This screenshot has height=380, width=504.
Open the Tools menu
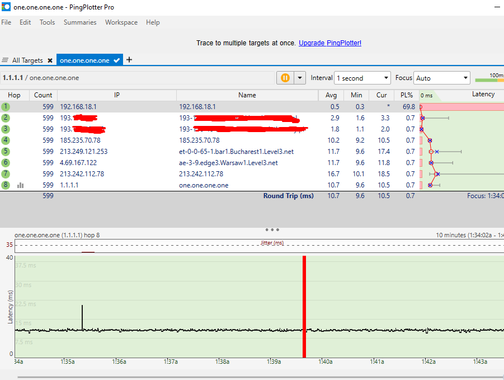pyautogui.click(x=47, y=22)
